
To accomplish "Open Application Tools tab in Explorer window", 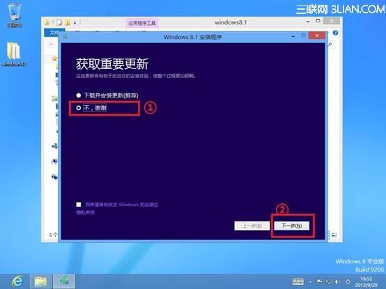I will [x=142, y=23].
